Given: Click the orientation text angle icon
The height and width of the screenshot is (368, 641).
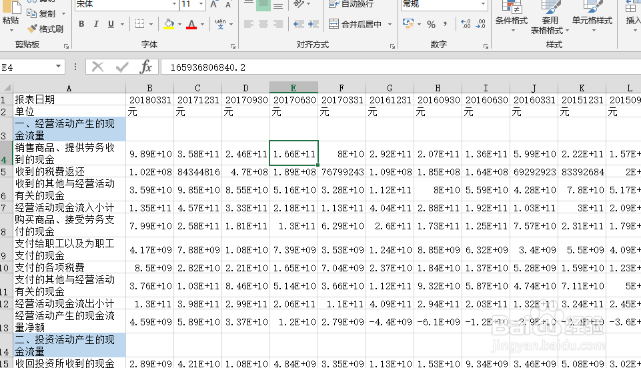Looking at the screenshot, I should coord(299,4).
